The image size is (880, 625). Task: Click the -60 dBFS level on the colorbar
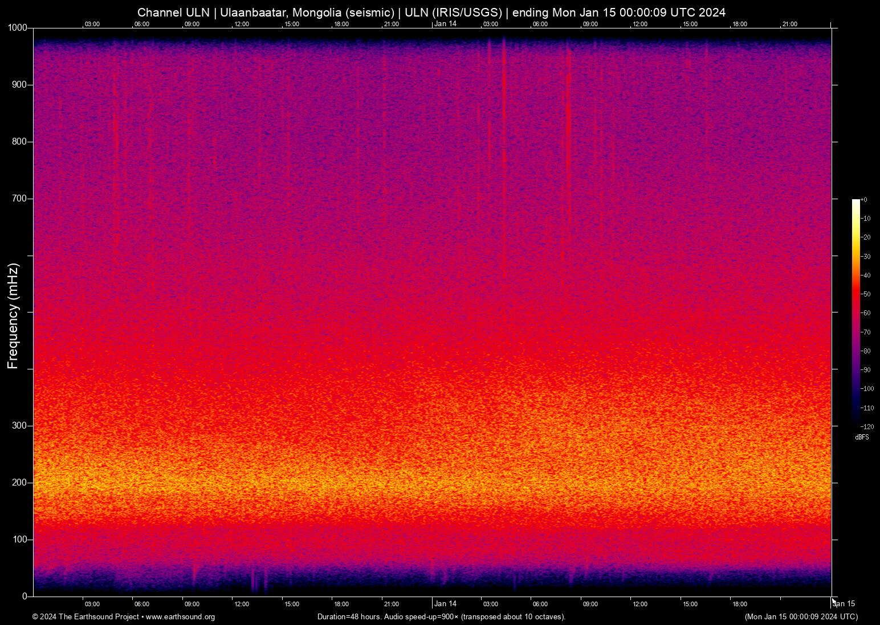point(863,313)
